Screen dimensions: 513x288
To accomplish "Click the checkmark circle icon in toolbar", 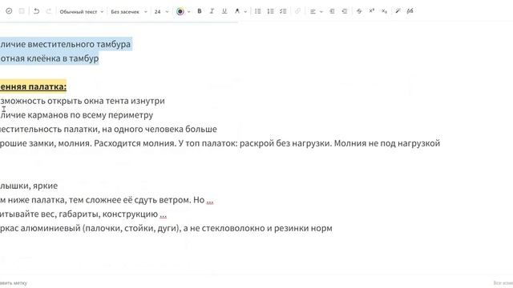I will point(9,11).
